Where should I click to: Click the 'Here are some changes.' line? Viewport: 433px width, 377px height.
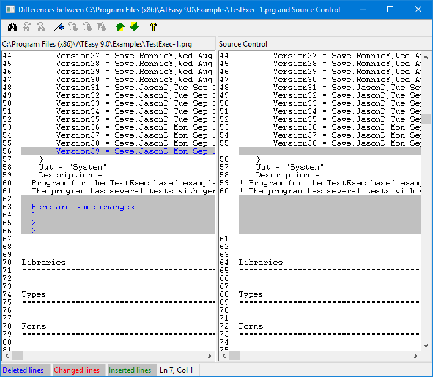click(118, 207)
